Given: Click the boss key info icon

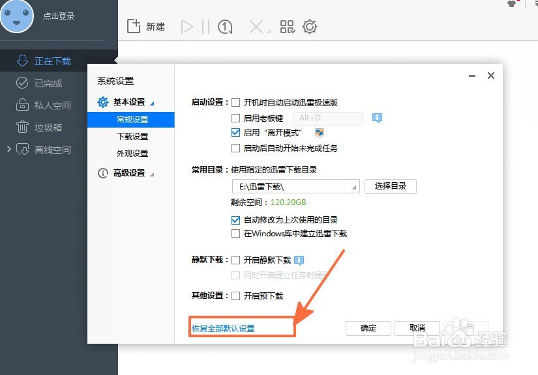Looking at the screenshot, I should pyautogui.click(x=377, y=118).
